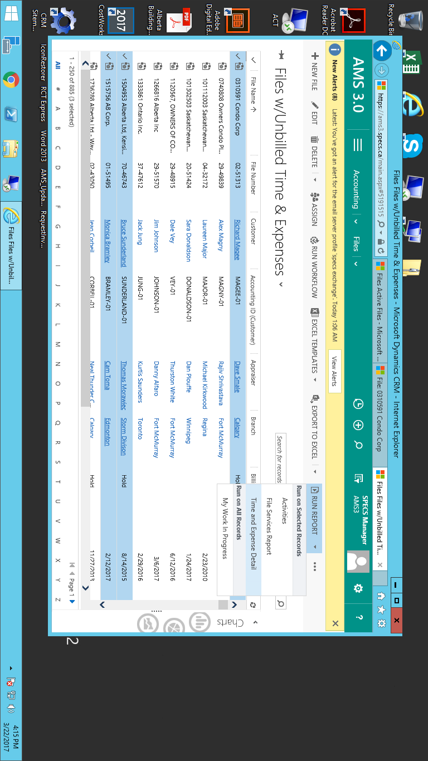Click the View Alerts button

pos(334,372)
